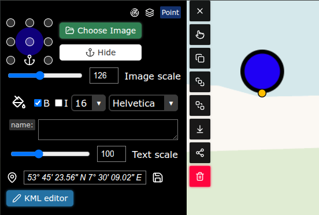This screenshot has width=319, height=215.
Task: Delete with the red trash button
Action: pos(200,176)
